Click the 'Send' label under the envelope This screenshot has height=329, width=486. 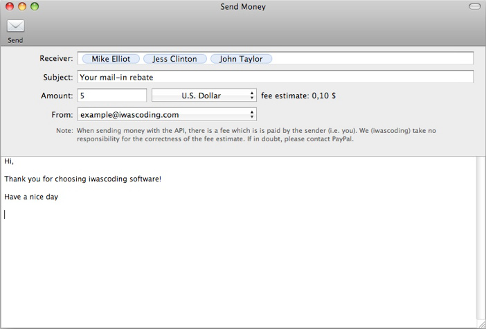point(15,40)
